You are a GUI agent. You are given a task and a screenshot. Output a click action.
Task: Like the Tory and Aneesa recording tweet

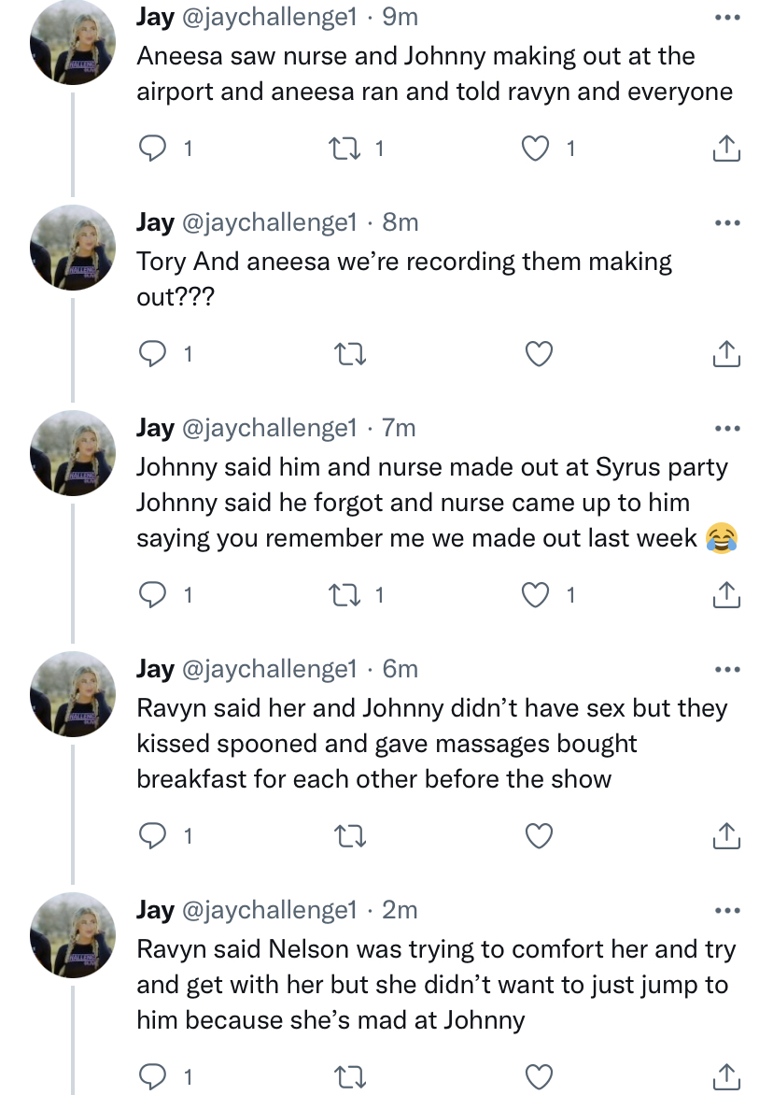(x=539, y=354)
